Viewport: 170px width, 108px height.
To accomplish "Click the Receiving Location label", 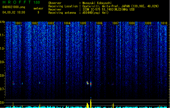I will (63, 6).
